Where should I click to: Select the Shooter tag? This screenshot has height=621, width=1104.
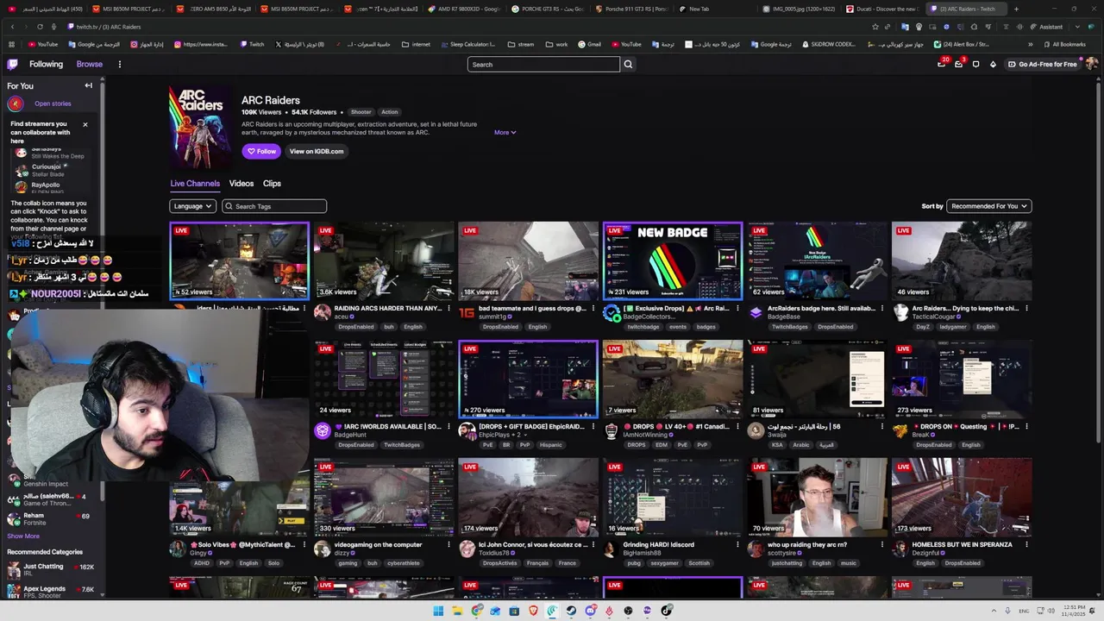(361, 112)
